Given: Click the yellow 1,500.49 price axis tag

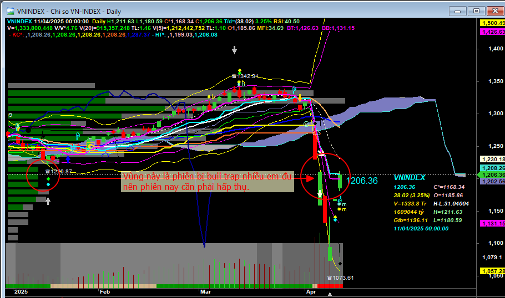Looking at the screenshot, I should pyautogui.click(x=492, y=23).
